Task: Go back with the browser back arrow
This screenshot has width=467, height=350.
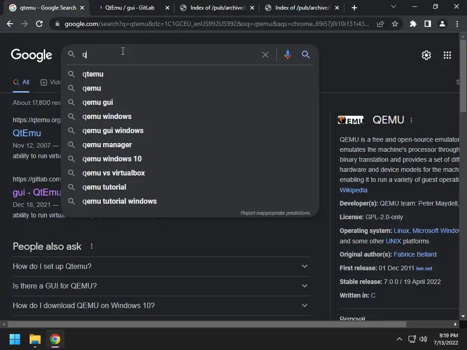Action: [10, 24]
